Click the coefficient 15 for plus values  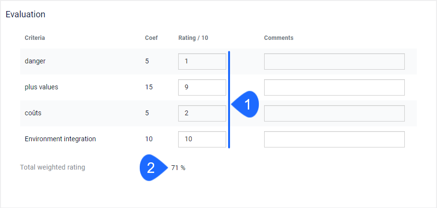(149, 87)
